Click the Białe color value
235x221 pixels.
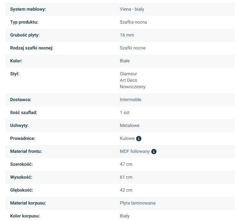[x=125, y=61]
